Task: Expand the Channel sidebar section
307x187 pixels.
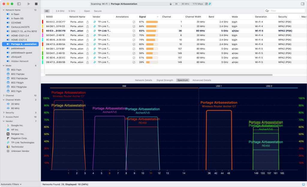Action: 4,95
